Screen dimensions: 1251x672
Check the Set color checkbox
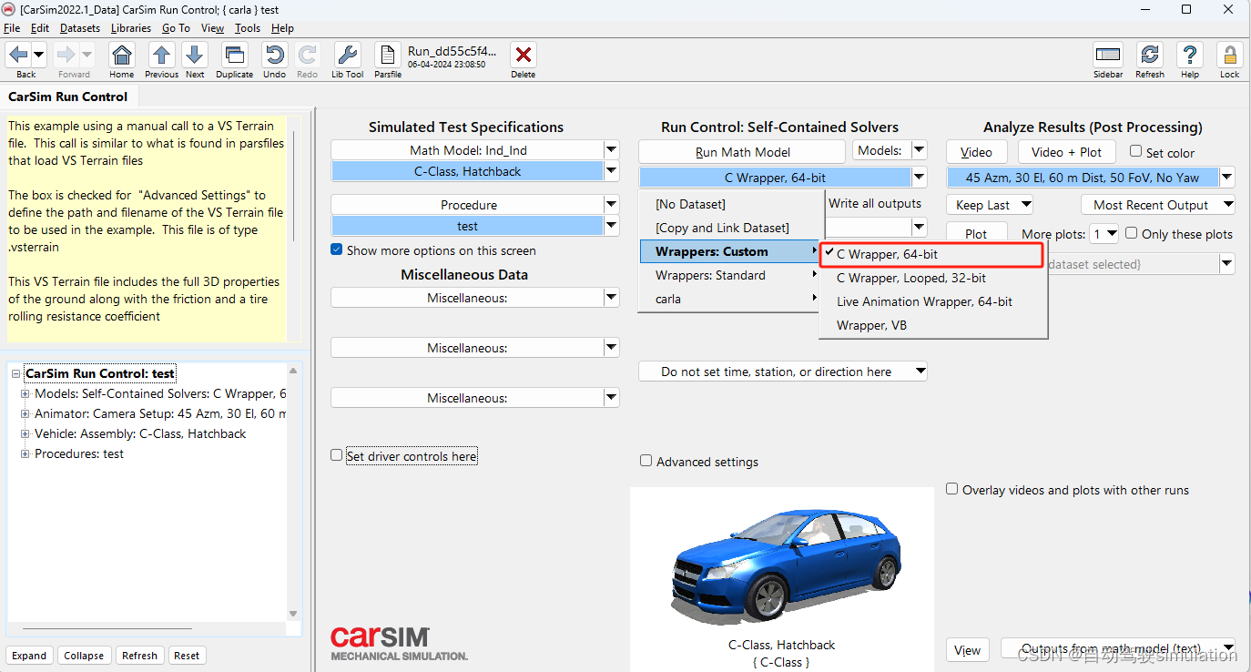point(1135,151)
